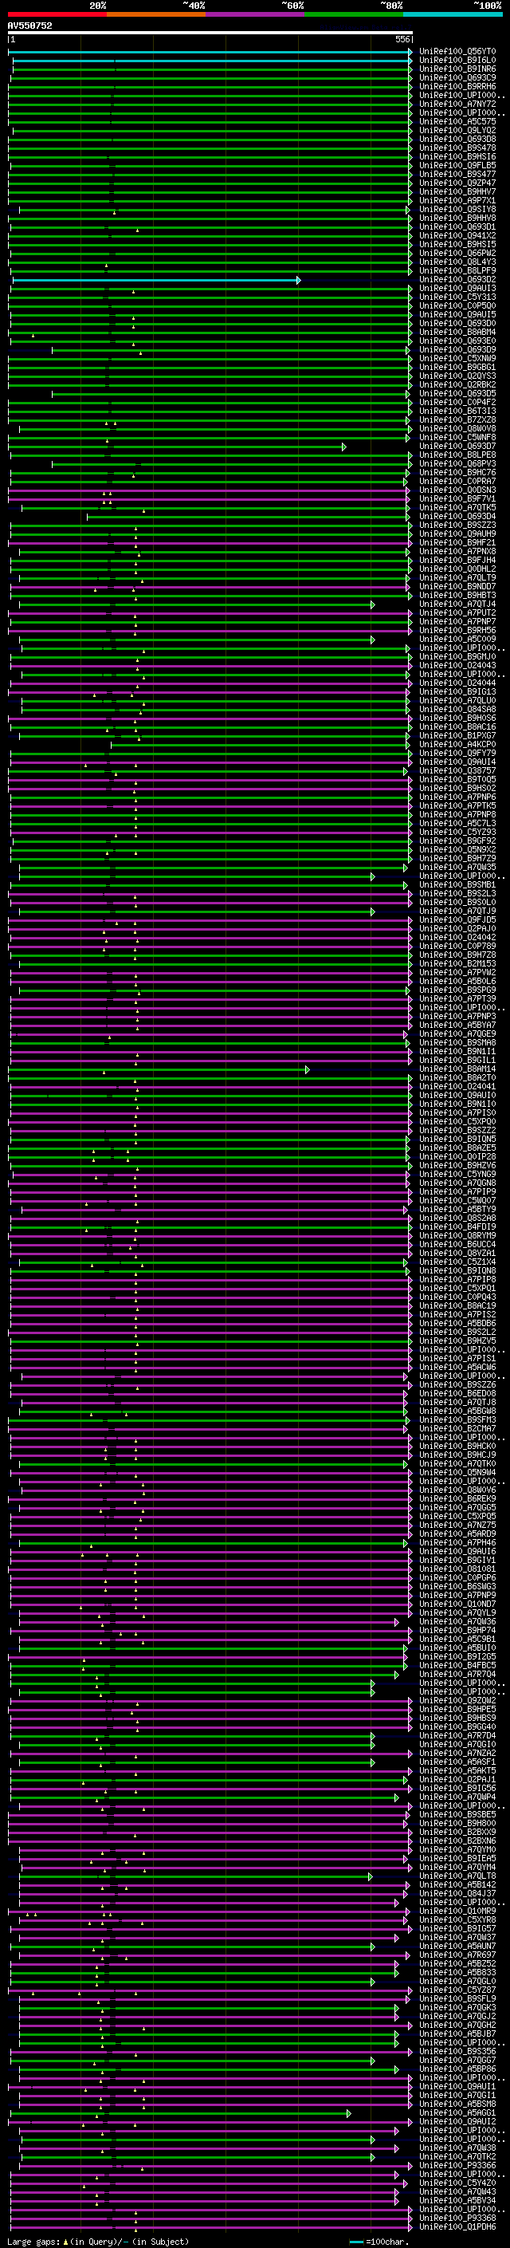Select hit label UniRef100_B9S478
The width and height of the screenshot is (510, 2248).
pyautogui.click(x=457, y=148)
